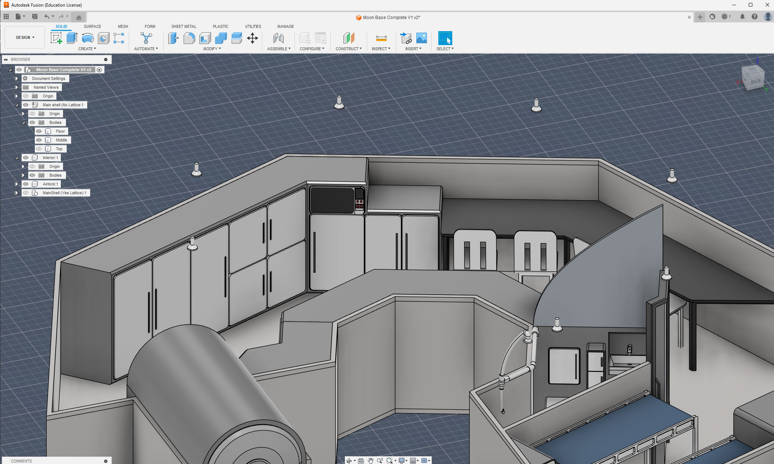
Task: Click the Save icon
Action: pos(35,16)
